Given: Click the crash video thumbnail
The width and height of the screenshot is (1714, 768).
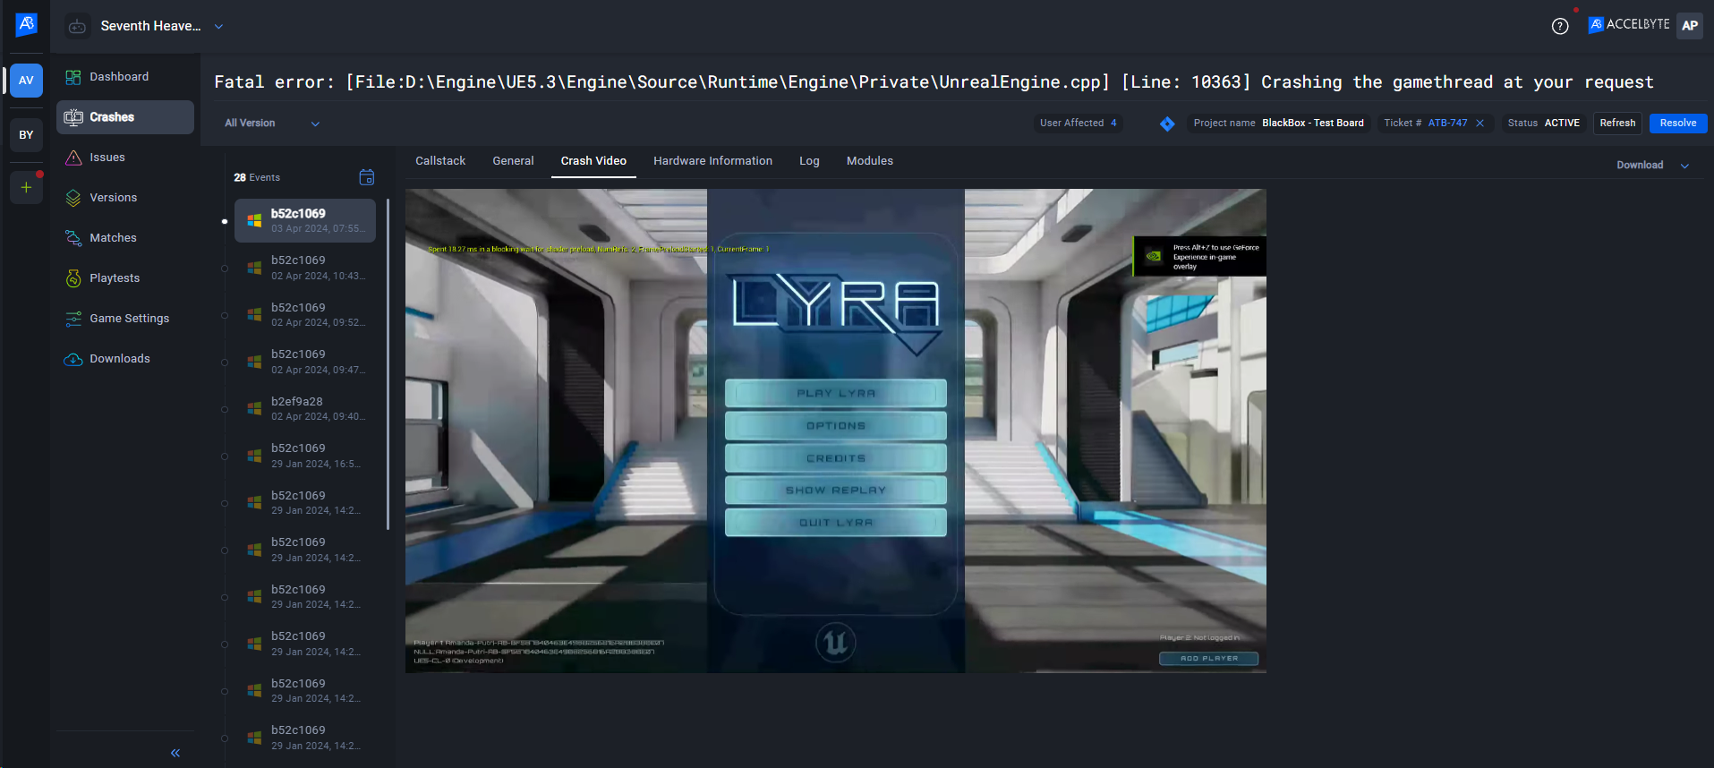Looking at the screenshot, I should click(836, 431).
